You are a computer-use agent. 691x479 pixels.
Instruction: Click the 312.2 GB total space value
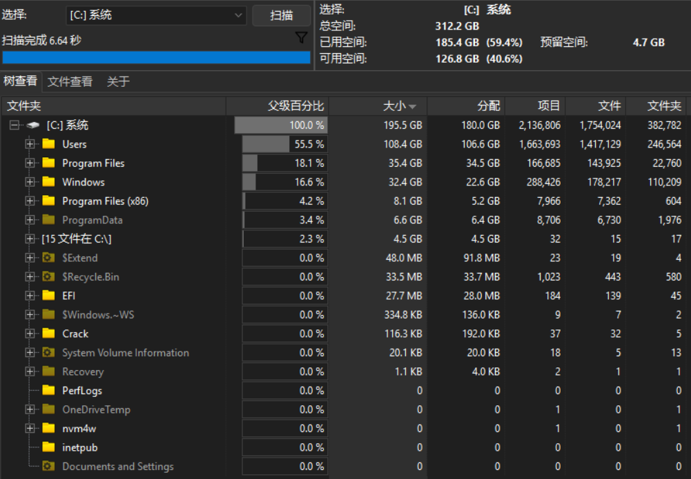pos(457,26)
